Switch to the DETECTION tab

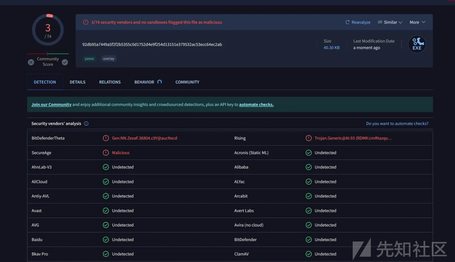pyautogui.click(x=45, y=82)
